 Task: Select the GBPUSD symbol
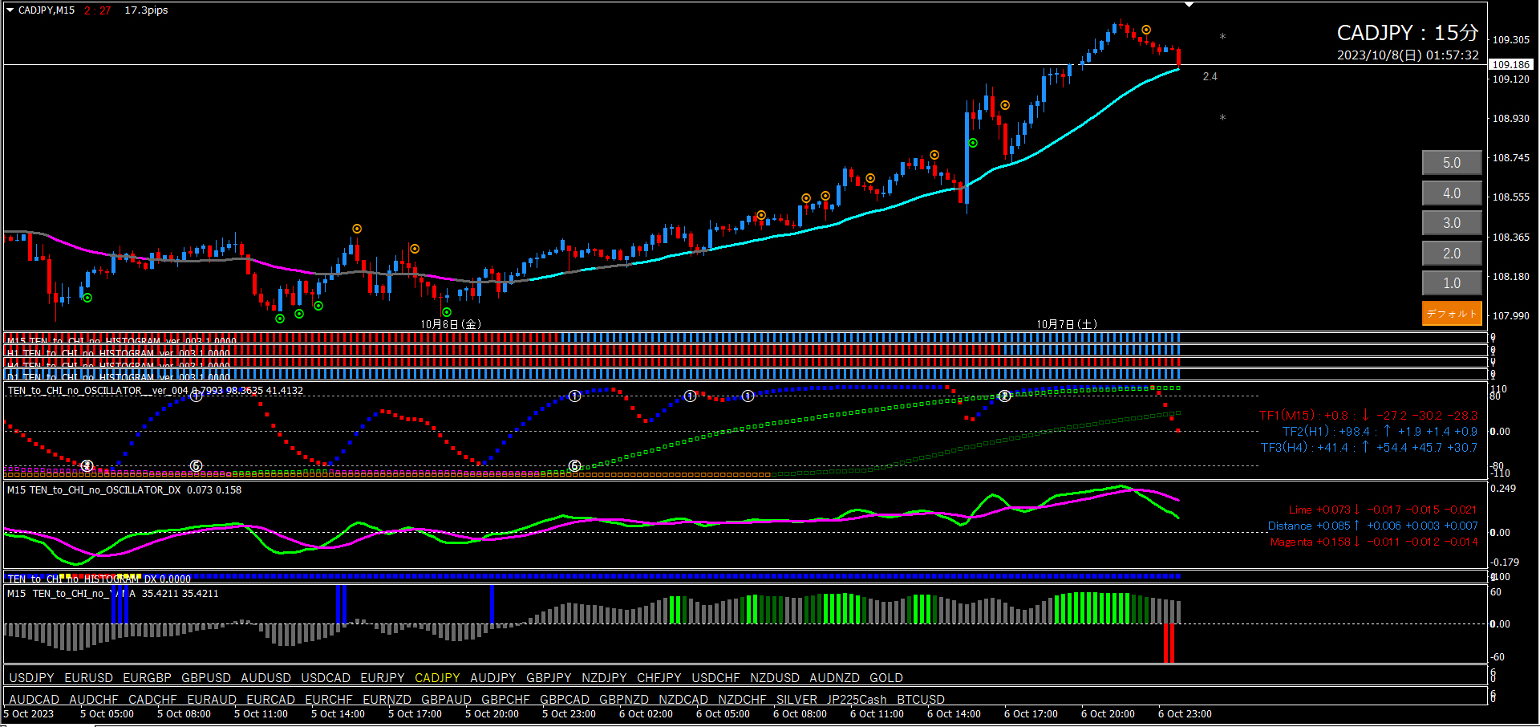206,678
